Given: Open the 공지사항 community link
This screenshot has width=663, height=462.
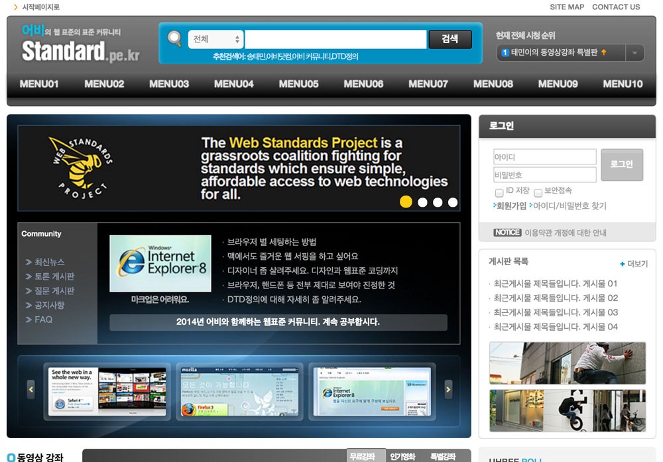Looking at the screenshot, I should 49,305.
